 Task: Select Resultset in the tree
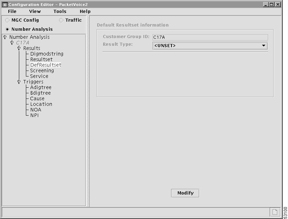click(41, 59)
